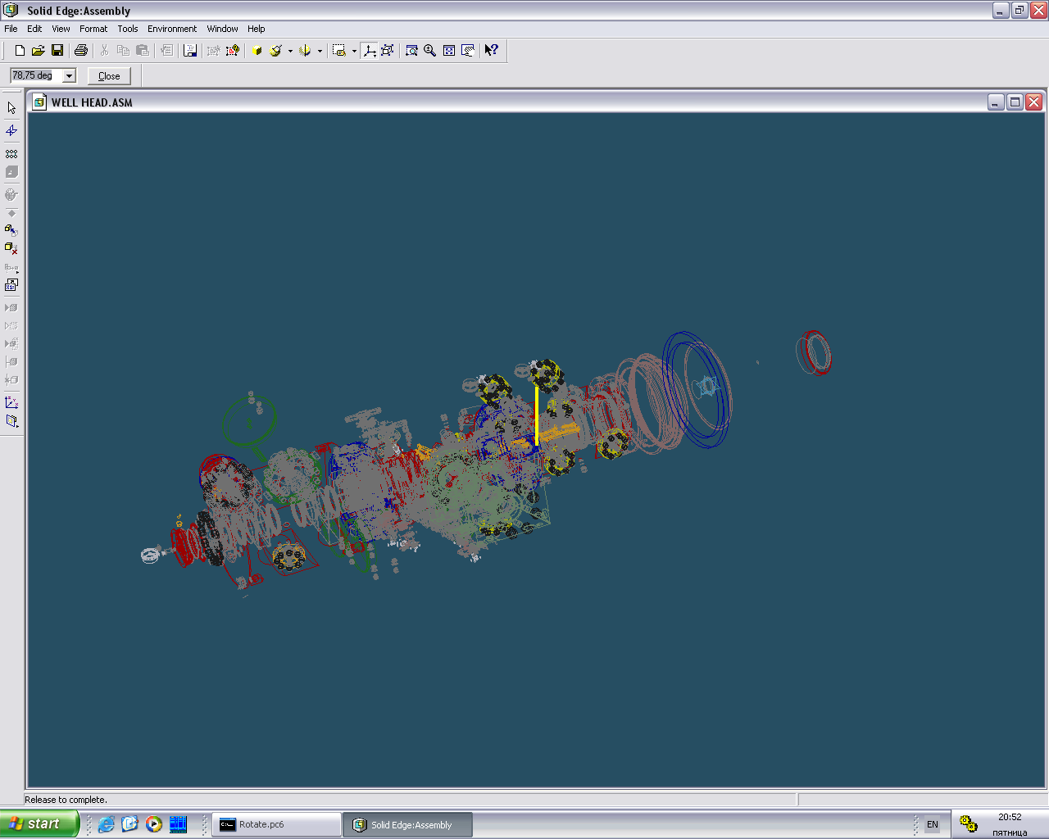
Task: Click the Save icon in toolbar
Action: tap(57, 51)
